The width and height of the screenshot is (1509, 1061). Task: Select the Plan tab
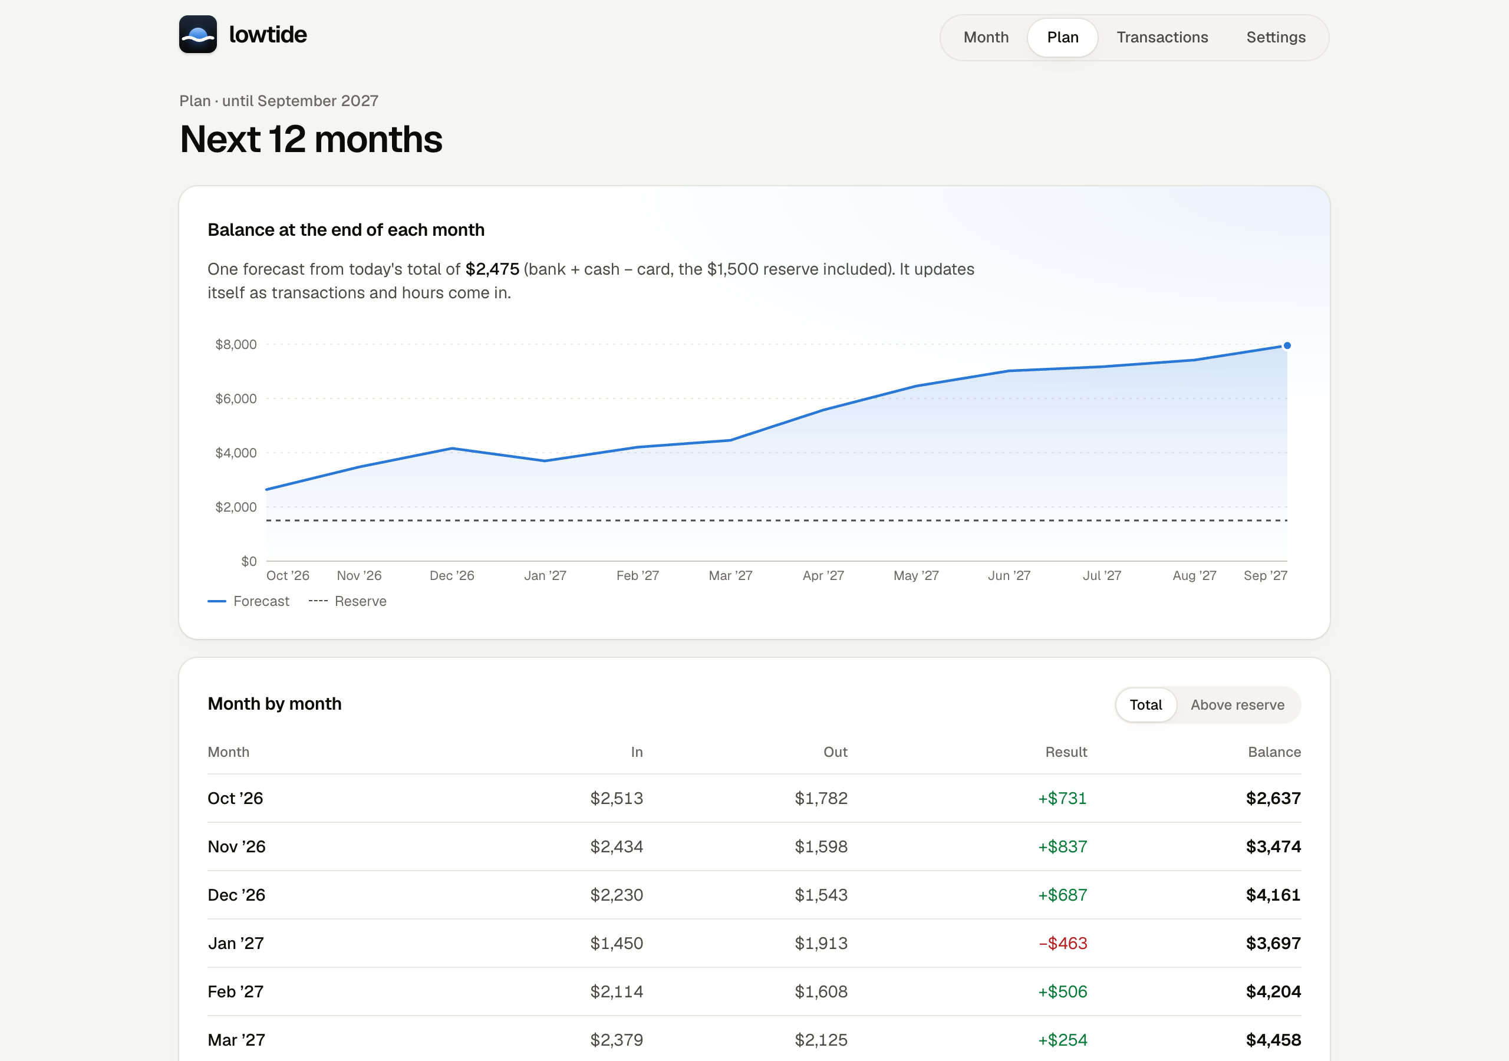tap(1063, 38)
